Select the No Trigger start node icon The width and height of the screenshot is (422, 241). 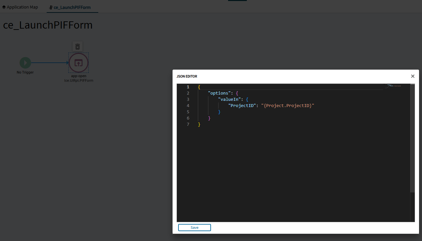point(25,63)
